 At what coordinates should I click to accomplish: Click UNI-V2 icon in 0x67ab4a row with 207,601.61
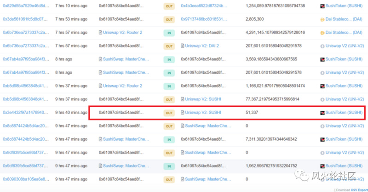322,73
